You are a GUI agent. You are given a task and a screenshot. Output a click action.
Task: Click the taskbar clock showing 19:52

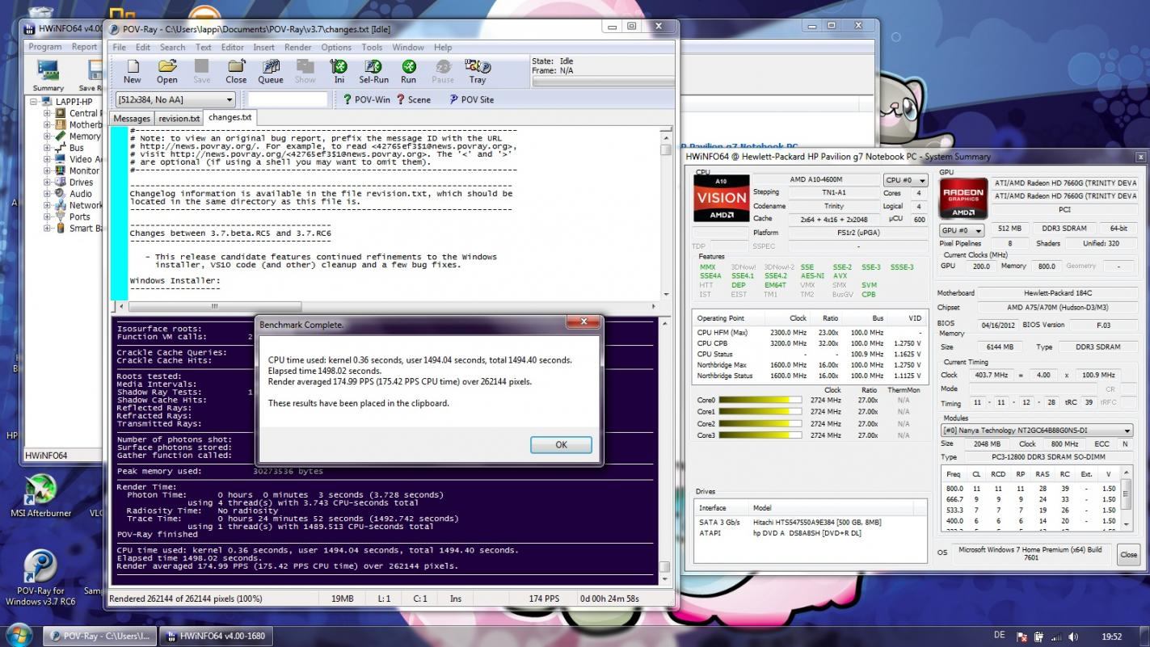tap(1112, 636)
